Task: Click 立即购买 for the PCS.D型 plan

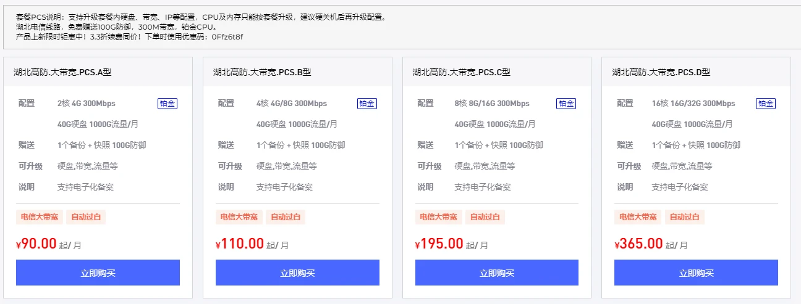Action: (696, 273)
